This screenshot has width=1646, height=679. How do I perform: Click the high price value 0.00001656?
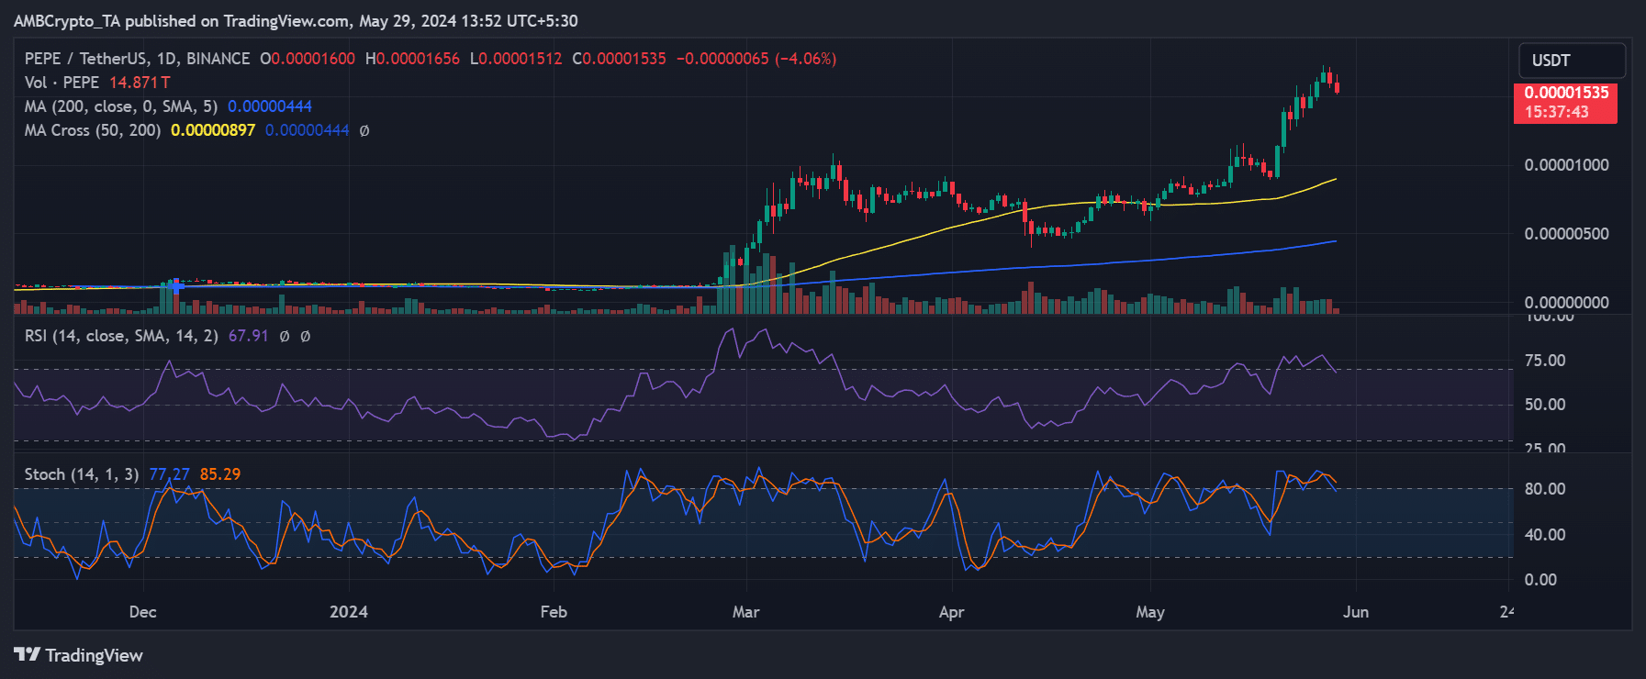(x=418, y=59)
